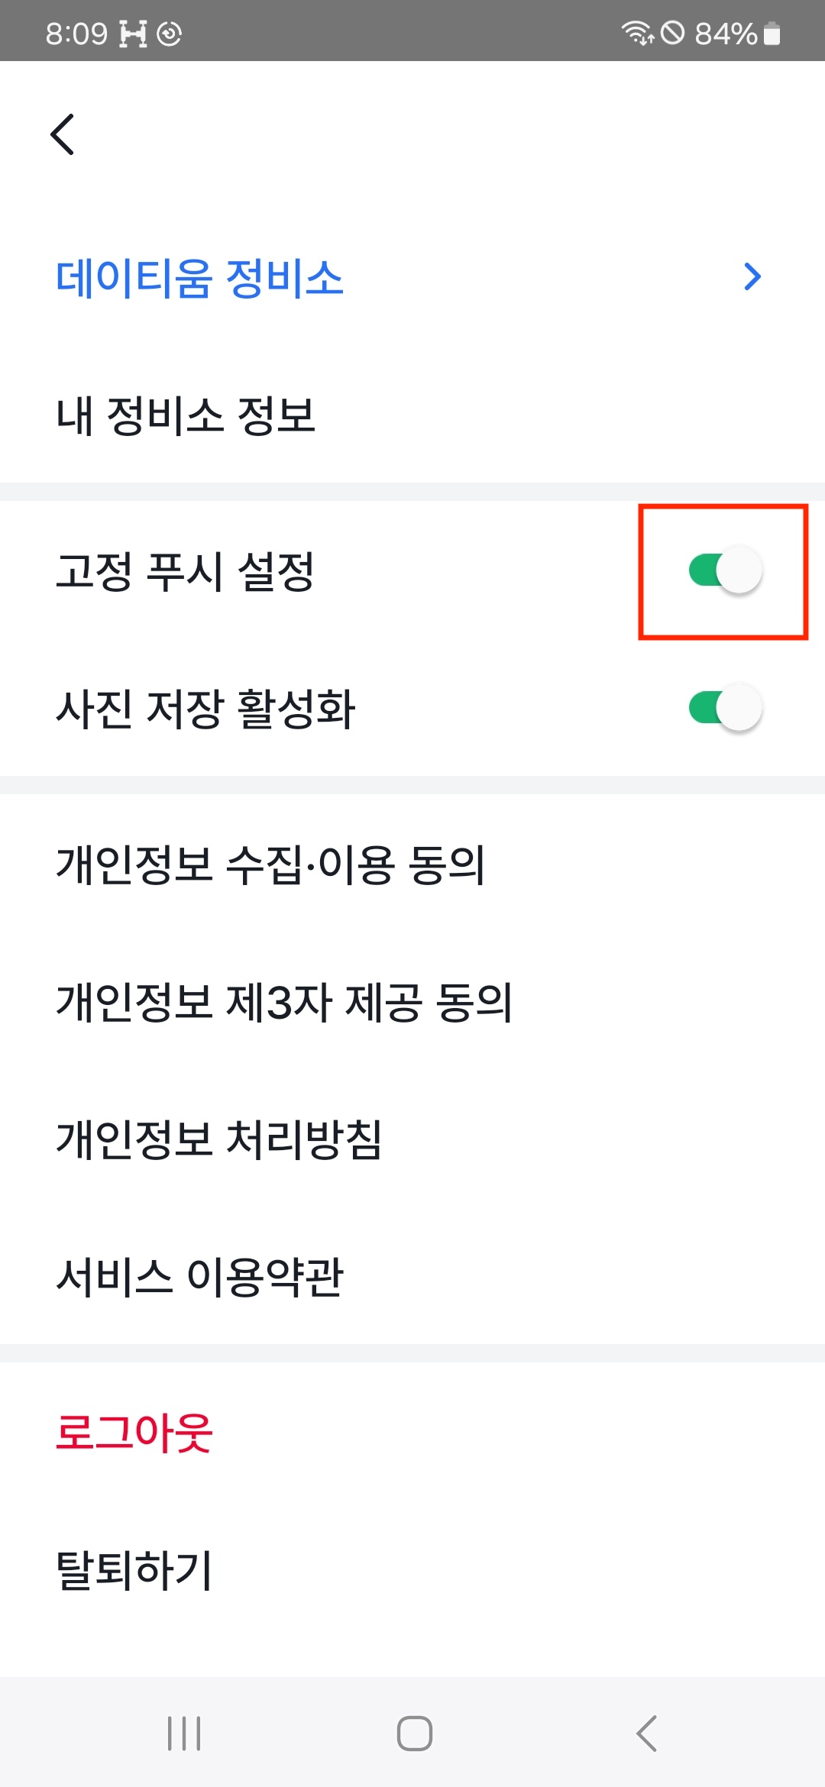Disable 사진 저장 활성화 switch
The height and width of the screenshot is (1787, 825).
[724, 708]
